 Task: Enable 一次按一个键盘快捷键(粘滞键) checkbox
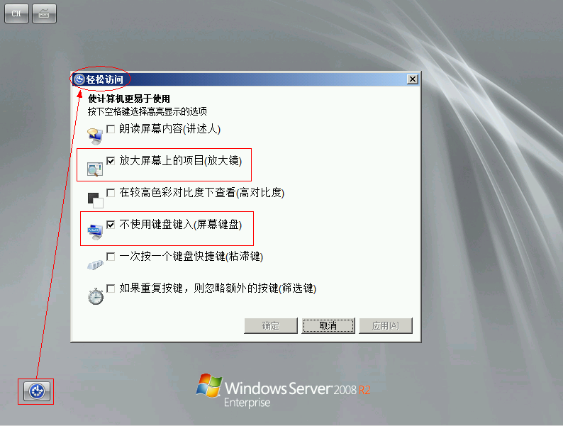pyautogui.click(x=111, y=257)
